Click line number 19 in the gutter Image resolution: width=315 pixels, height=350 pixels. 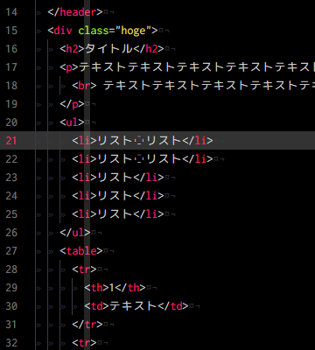click(11, 104)
